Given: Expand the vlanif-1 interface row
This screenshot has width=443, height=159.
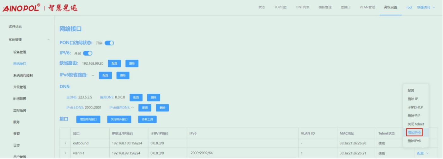Looking at the screenshot, I should (65, 153).
